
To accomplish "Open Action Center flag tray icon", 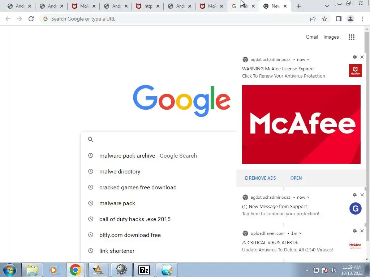I will [325, 270].
